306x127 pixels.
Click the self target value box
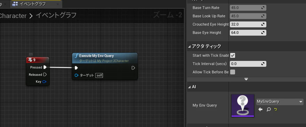point(99,75)
